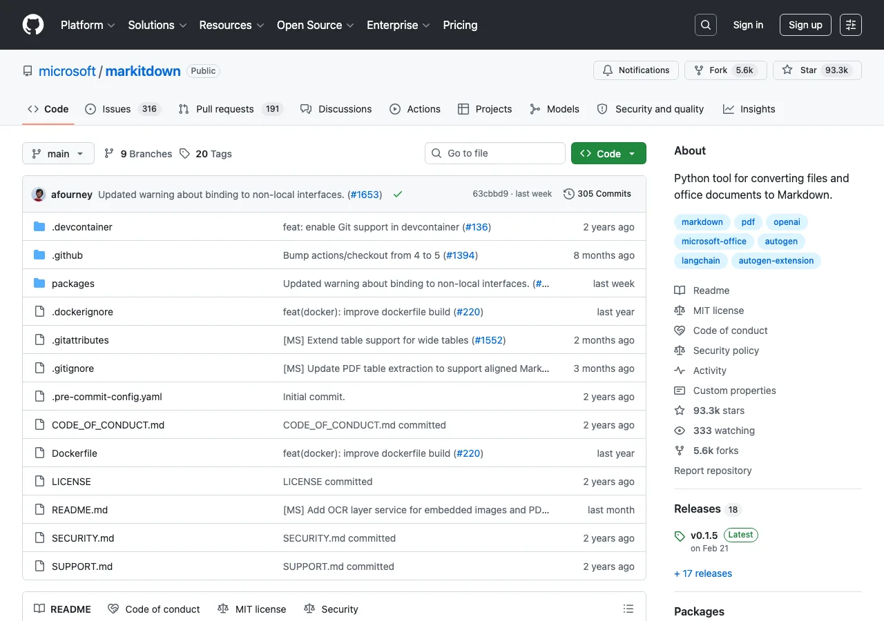Click the Custom properties icon

pyautogui.click(x=680, y=391)
